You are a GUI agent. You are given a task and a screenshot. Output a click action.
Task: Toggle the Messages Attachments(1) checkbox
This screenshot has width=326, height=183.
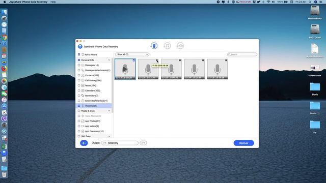tap(79, 70)
